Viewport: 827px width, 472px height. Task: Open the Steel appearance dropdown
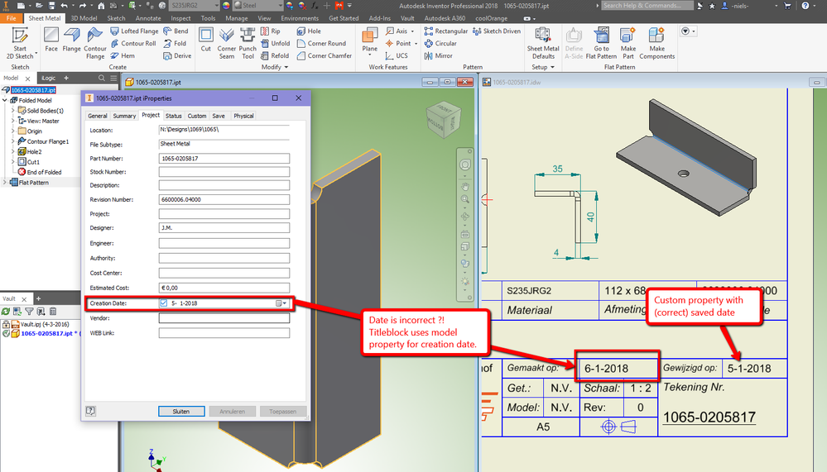(x=280, y=5)
